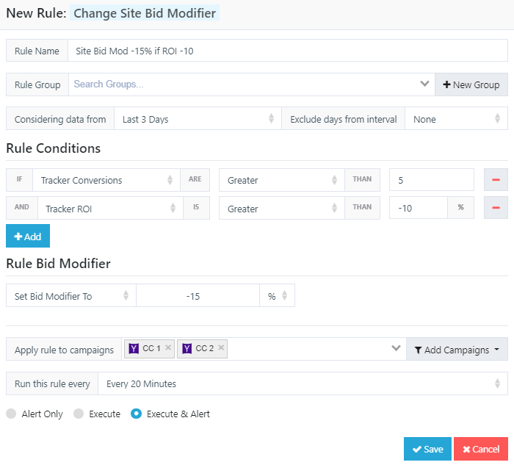514x465 pixels.
Task: Open the Greater comparator for Tracker Conversions
Action: [281, 180]
